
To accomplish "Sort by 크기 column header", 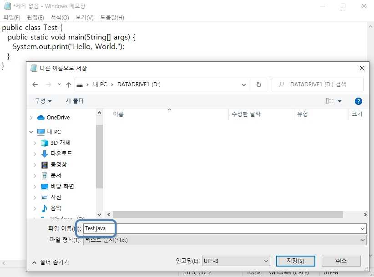I will pyautogui.click(x=357, y=114).
